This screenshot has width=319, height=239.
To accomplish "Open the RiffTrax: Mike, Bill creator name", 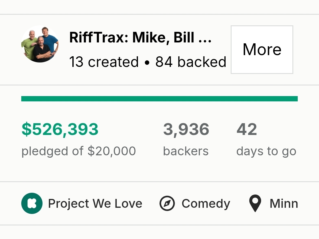I will (132, 38).
